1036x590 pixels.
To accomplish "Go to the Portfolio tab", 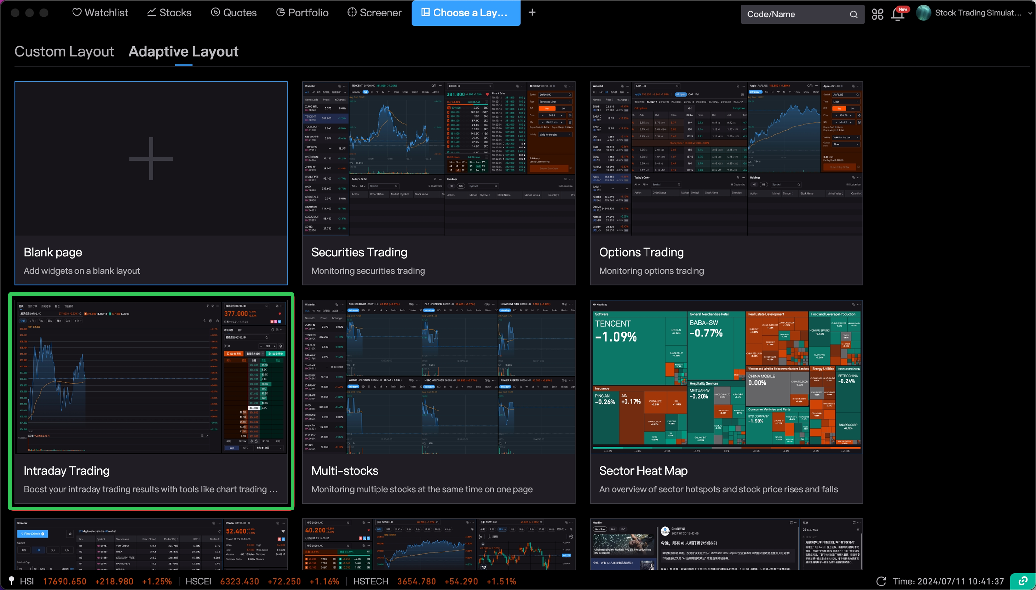I will tap(302, 13).
